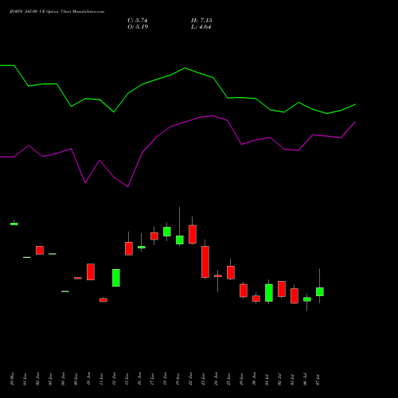Image resolution: width=398 pixels, height=398 pixels.
Task: Select the green 12 Jun candlestick
Action: pyautogui.click(x=116, y=278)
